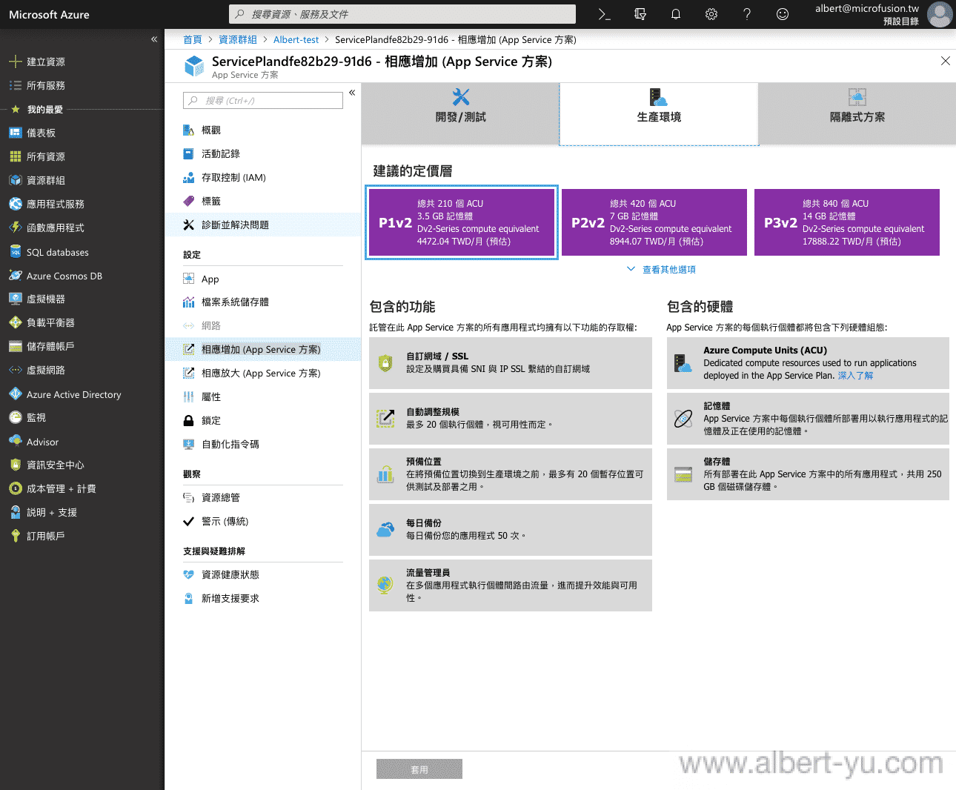Select 概觀 overview menu item
Viewport: 956px width, 790px height.
click(x=263, y=130)
